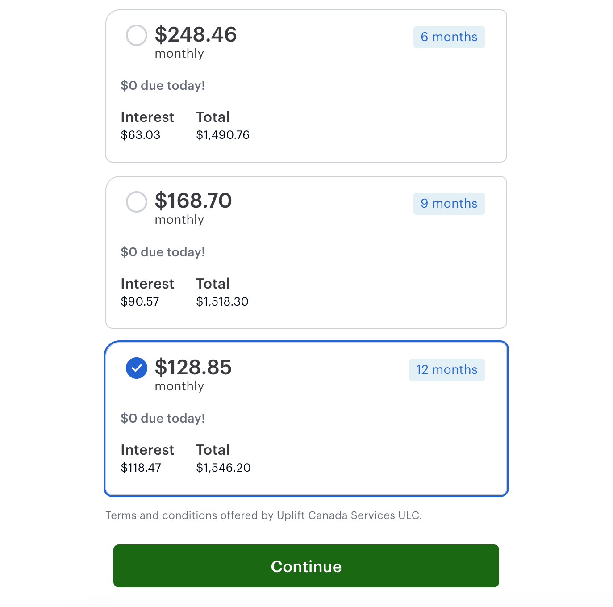Click the Interest label in the 12 months card
613x607 pixels.
pos(147,450)
